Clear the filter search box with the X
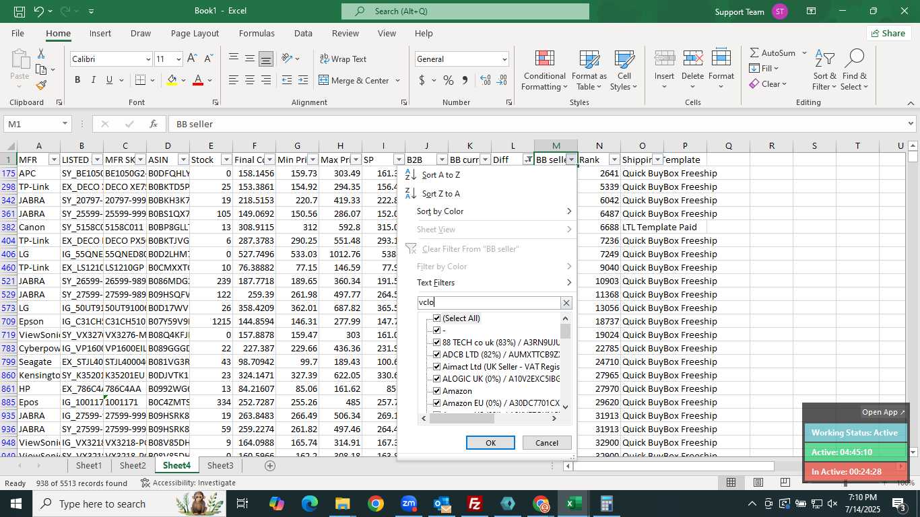This screenshot has height=517, width=920. (566, 303)
